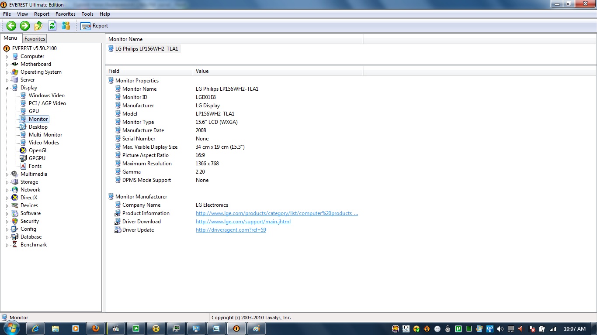
Task: Open the File menu
Action: tap(7, 14)
